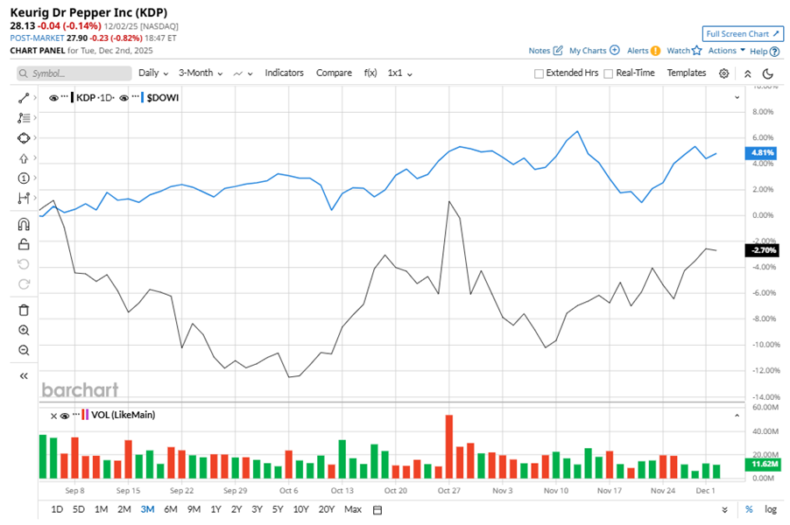This screenshot has width=790, height=525.
Task: Focus the Symbol search field
Action: [74, 73]
